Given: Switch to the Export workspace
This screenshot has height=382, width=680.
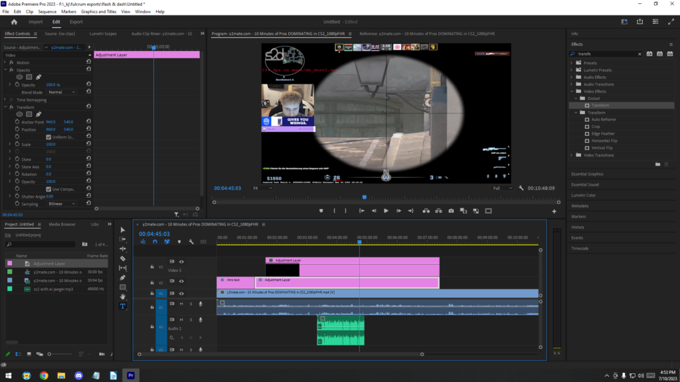Looking at the screenshot, I should point(76,22).
